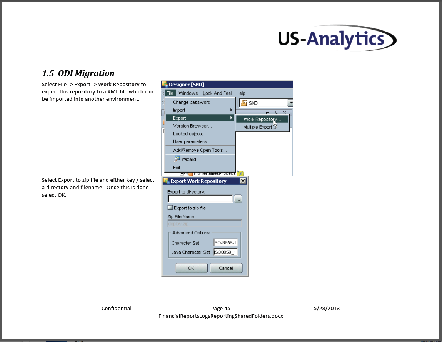
Task: Click the FinancialReportsLogsReportingSharedFolders.docx footer text
Action: coord(221,316)
